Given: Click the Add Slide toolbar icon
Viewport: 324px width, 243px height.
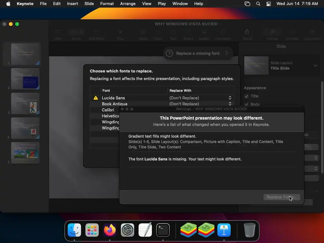Looking at the screenshot, I should click(x=96, y=32).
